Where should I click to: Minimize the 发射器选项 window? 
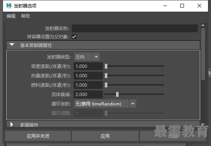pyautogui.click(x=165, y=6)
